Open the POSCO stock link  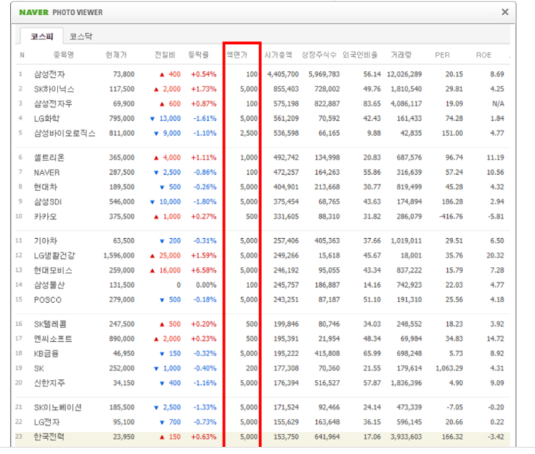click(48, 300)
